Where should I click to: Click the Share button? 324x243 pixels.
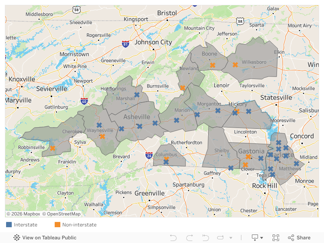pos(299,238)
